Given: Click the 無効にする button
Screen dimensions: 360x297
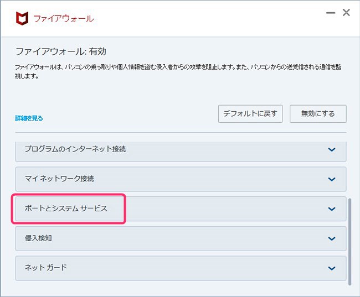Looking at the screenshot, I should (x=318, y=114).
